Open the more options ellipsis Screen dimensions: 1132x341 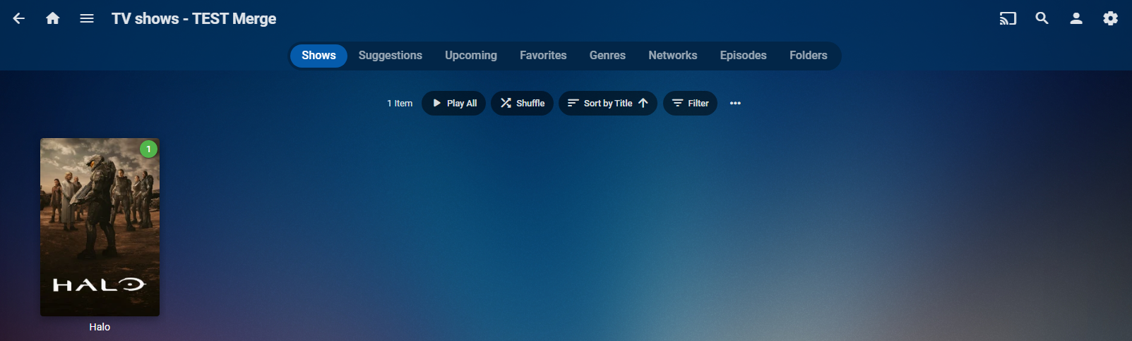coord(735,103)
